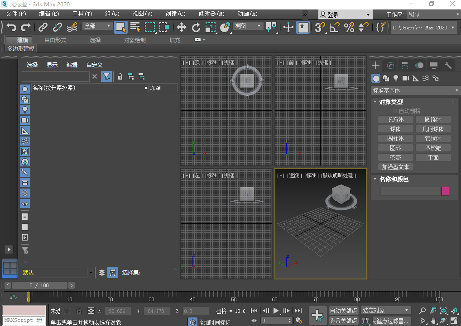Screen dimensions: 461x326
Task: Click the Lights category icon
Action: pos(395,78)
